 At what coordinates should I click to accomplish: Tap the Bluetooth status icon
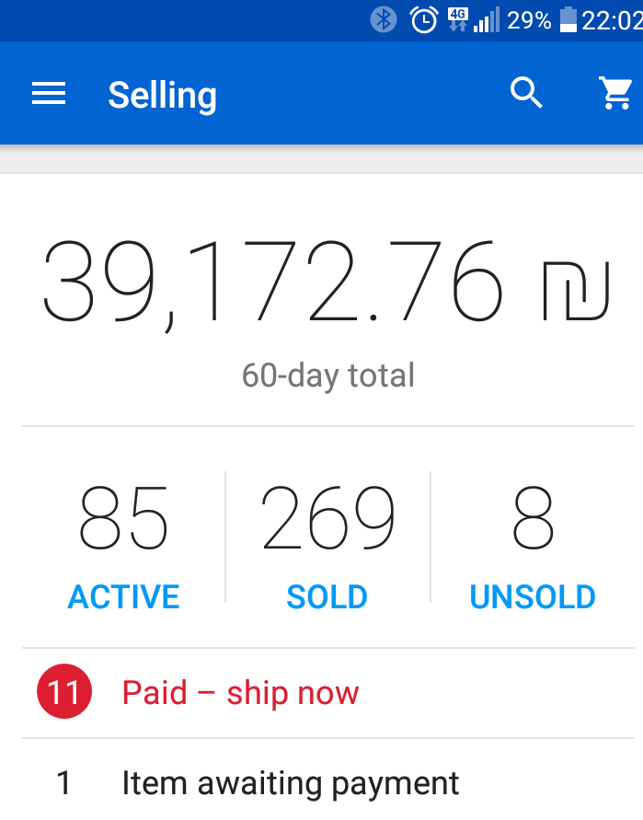point(384,20)
